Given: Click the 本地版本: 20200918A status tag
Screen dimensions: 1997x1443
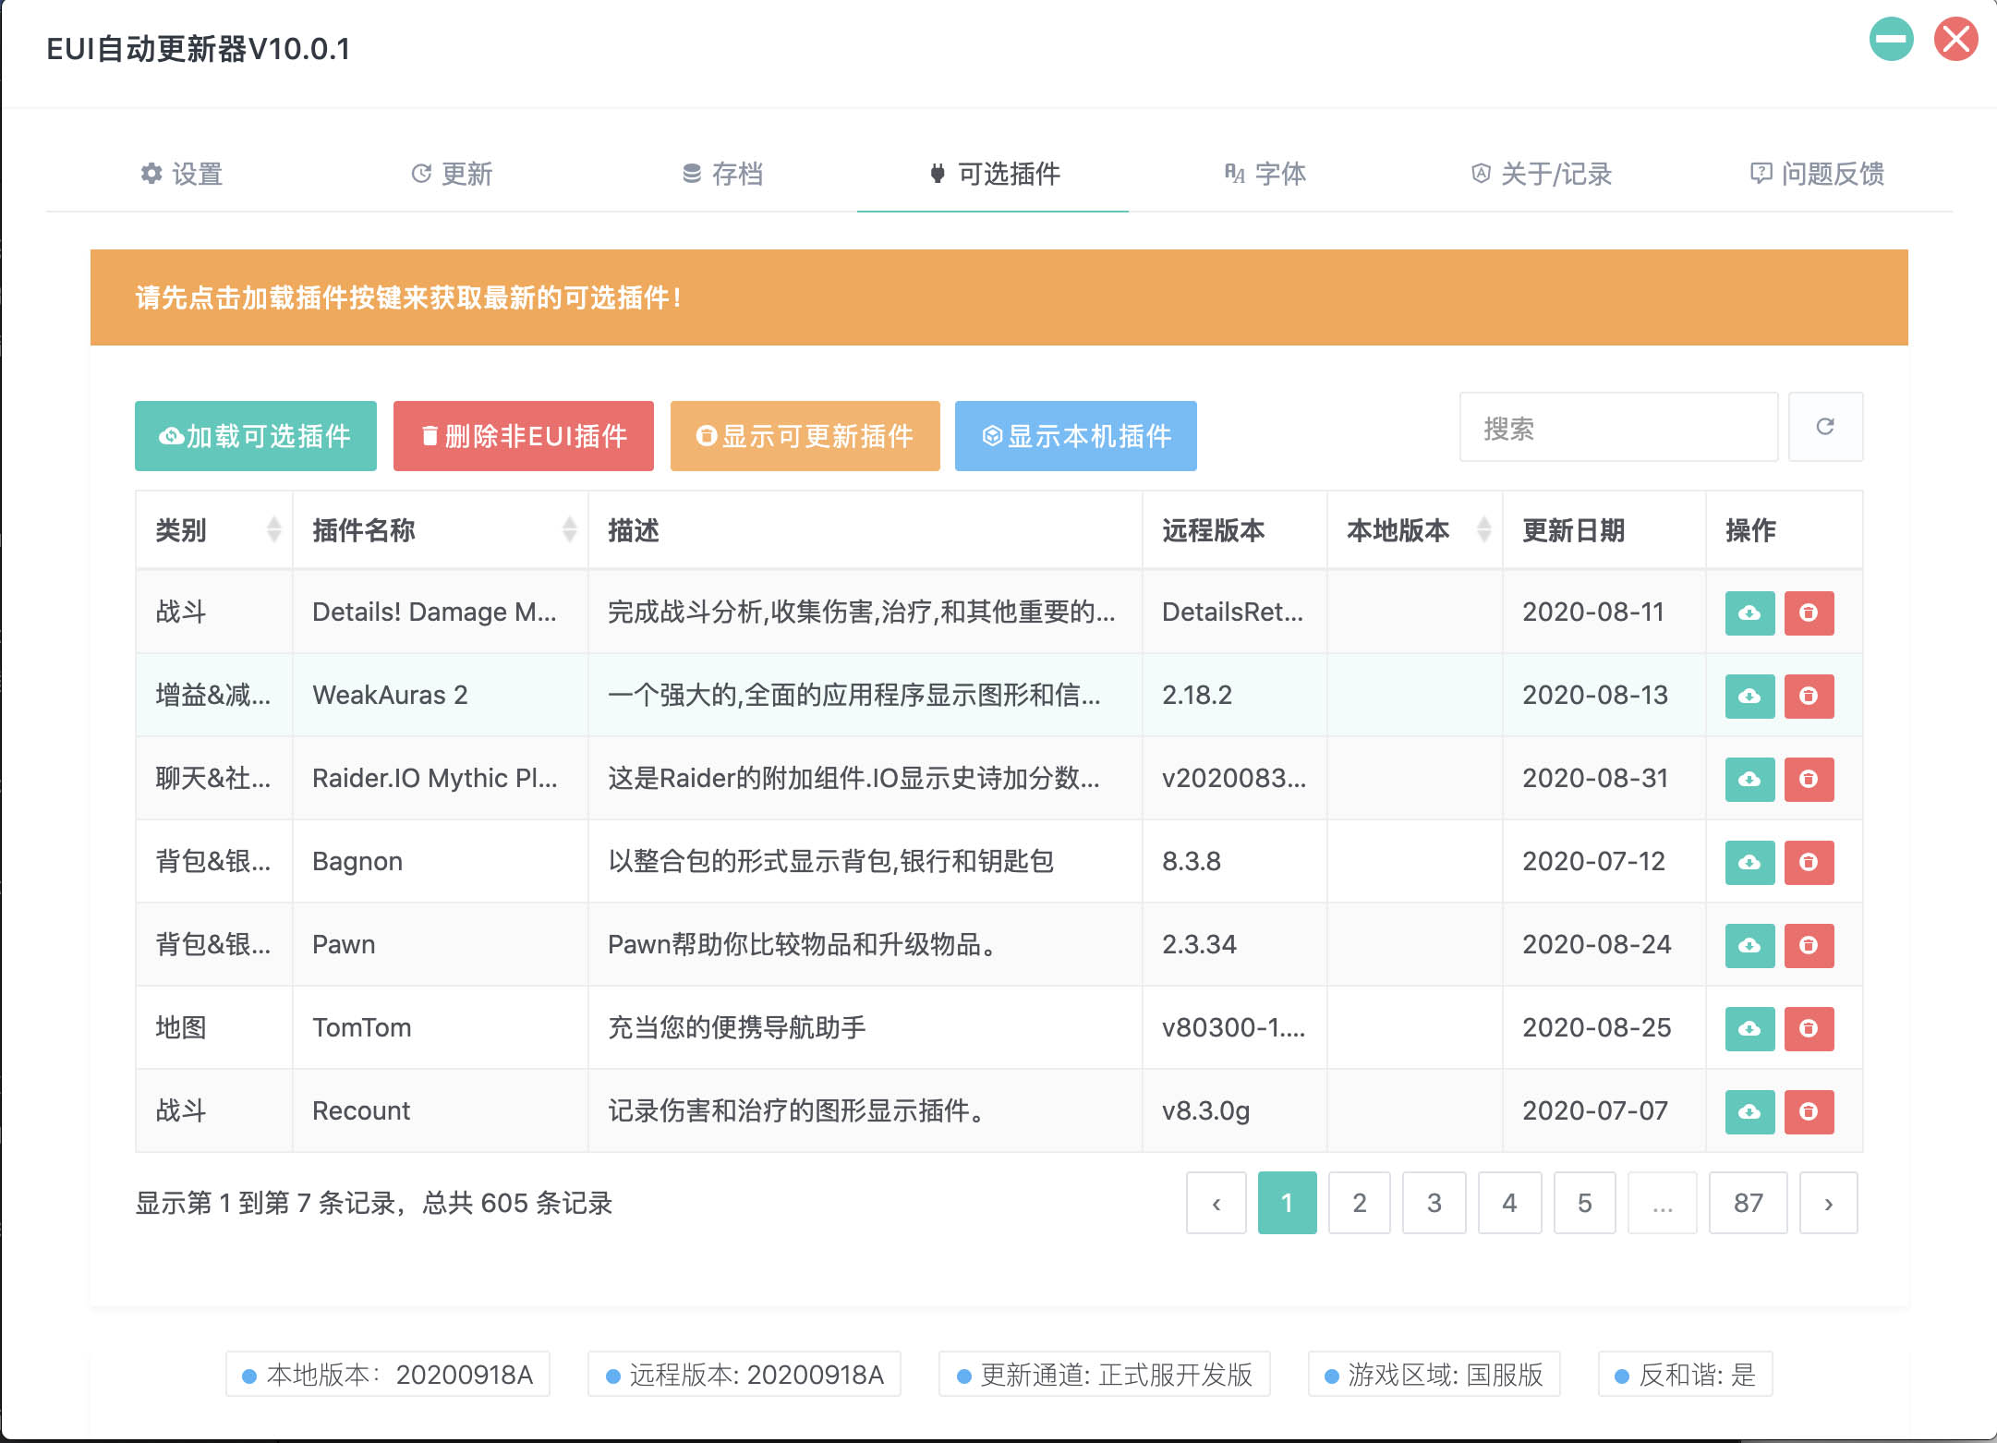Looking at the screenshot, I should [388, 1374].
